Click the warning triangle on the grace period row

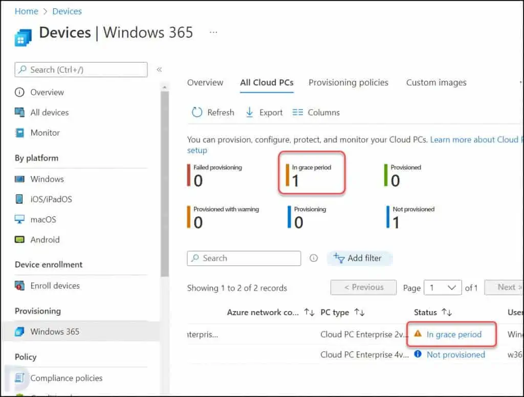(x=418, y=334)
